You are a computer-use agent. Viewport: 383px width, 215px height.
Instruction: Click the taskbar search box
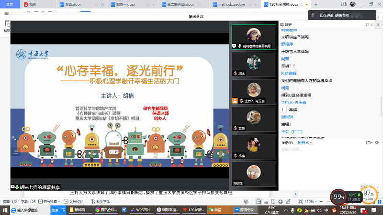click(x=30, y=210)
